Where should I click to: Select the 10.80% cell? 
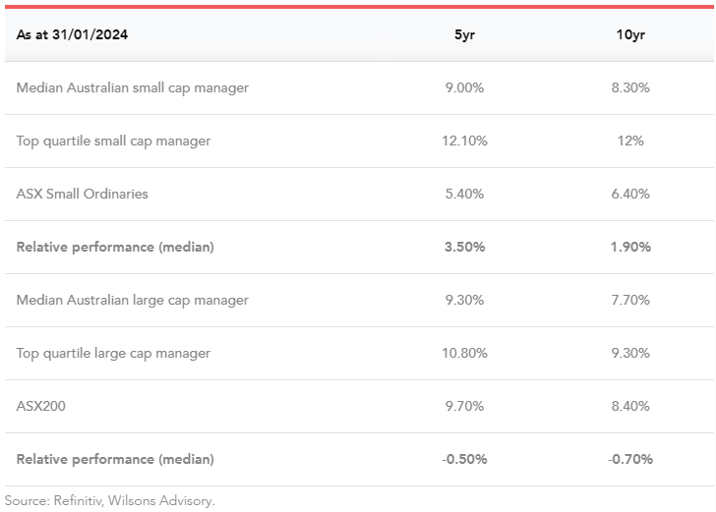click(x=464, y=353)
